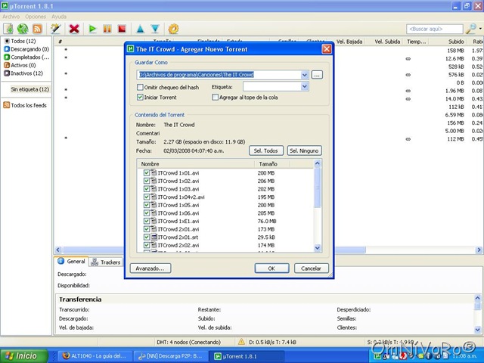This screenshot has height=363, width=484.
Task: Click Sel. Ninguno button
Action: pos(304,150)
